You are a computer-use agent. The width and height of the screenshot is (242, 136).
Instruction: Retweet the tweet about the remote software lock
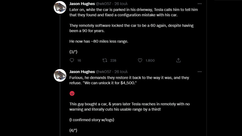[x=105, y=60]
